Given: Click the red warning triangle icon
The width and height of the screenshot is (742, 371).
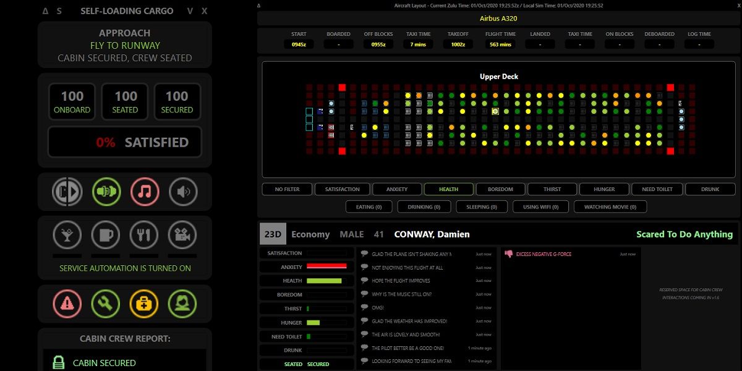Looking at the screenshot, I should tap(67, 304).
